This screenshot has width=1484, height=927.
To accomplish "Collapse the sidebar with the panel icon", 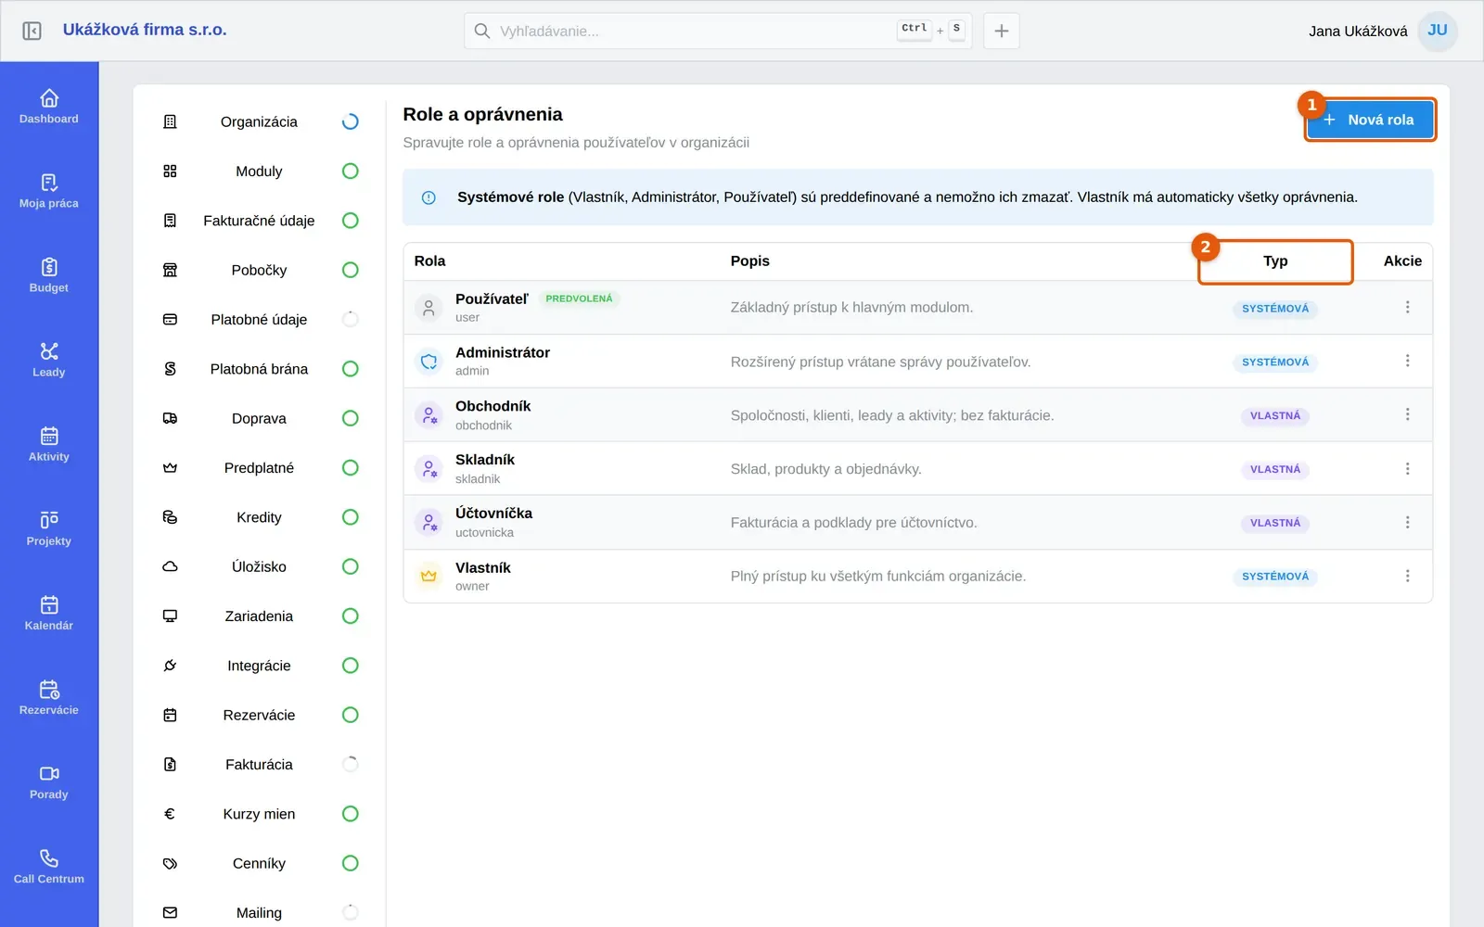I will pyautogui.click(x=32, y=31).
